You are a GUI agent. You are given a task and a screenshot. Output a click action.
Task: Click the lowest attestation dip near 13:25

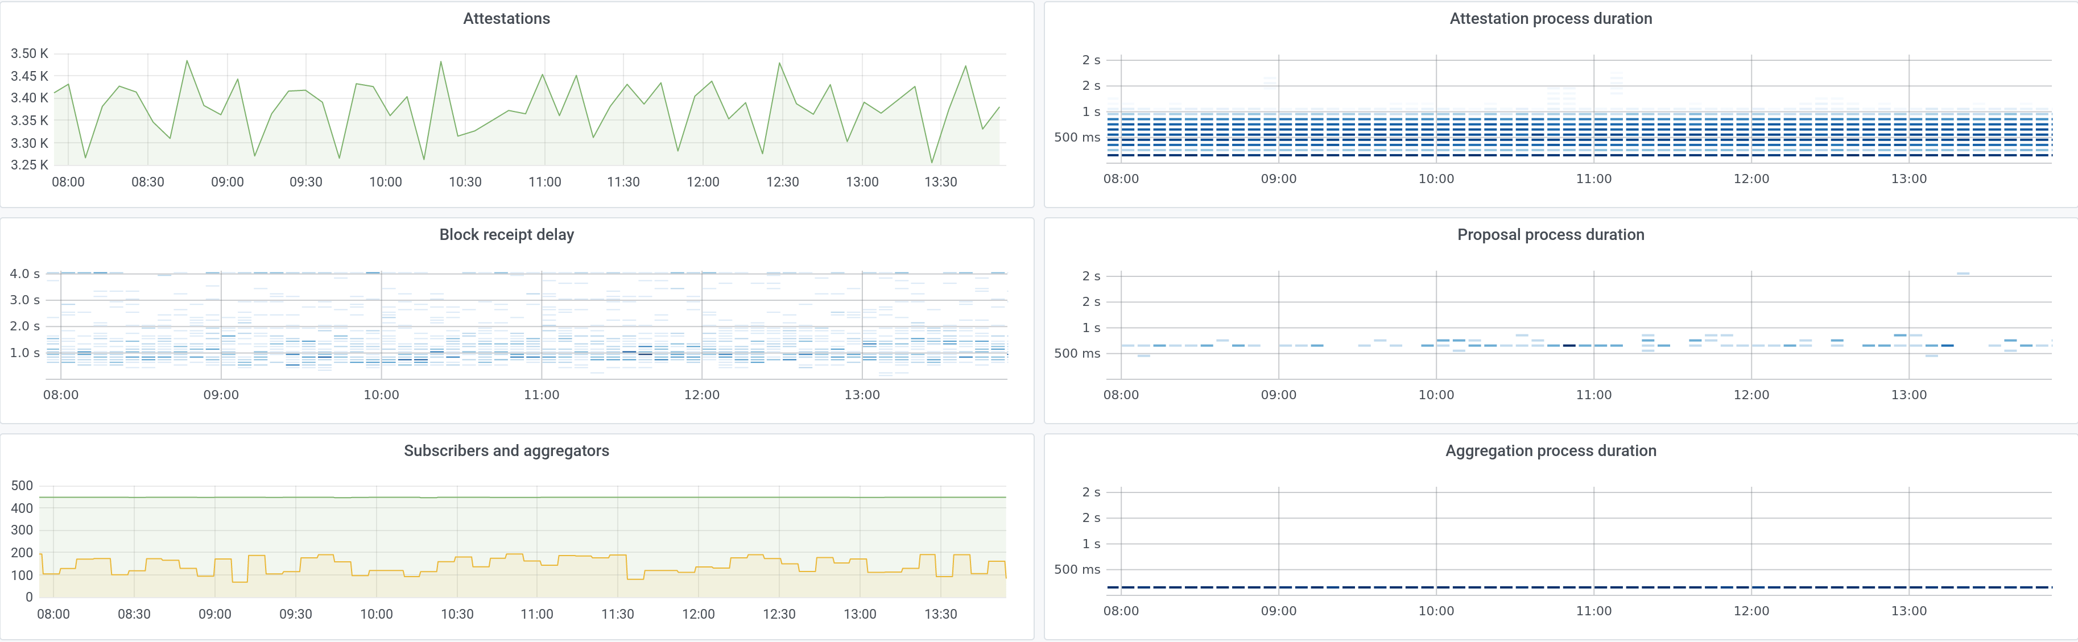tap(932, 163)
